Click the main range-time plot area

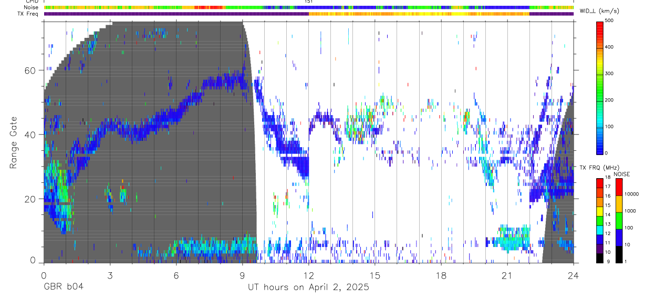[x=309, y=142]
